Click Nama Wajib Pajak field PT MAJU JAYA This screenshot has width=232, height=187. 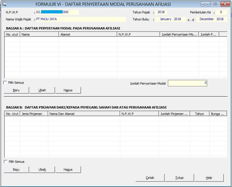pos(81,19)
